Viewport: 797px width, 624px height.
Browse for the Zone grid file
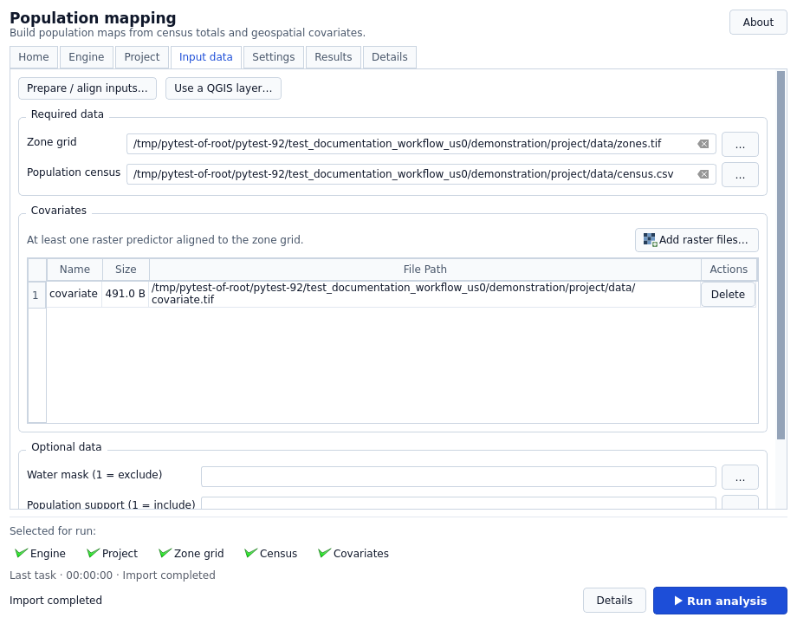pyautogui.click(x=740, y=145)
